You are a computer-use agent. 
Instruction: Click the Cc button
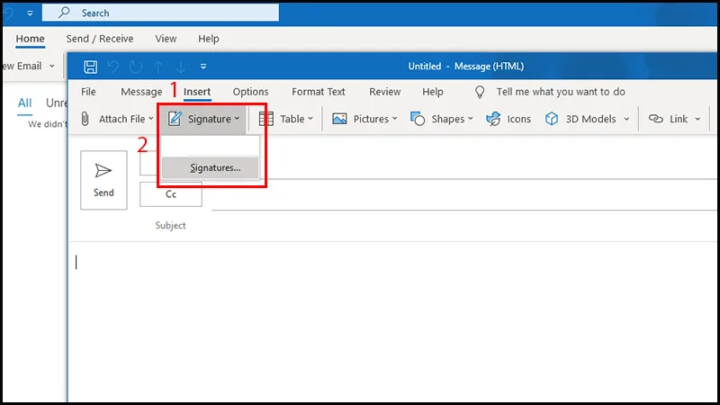pos(171,194)
